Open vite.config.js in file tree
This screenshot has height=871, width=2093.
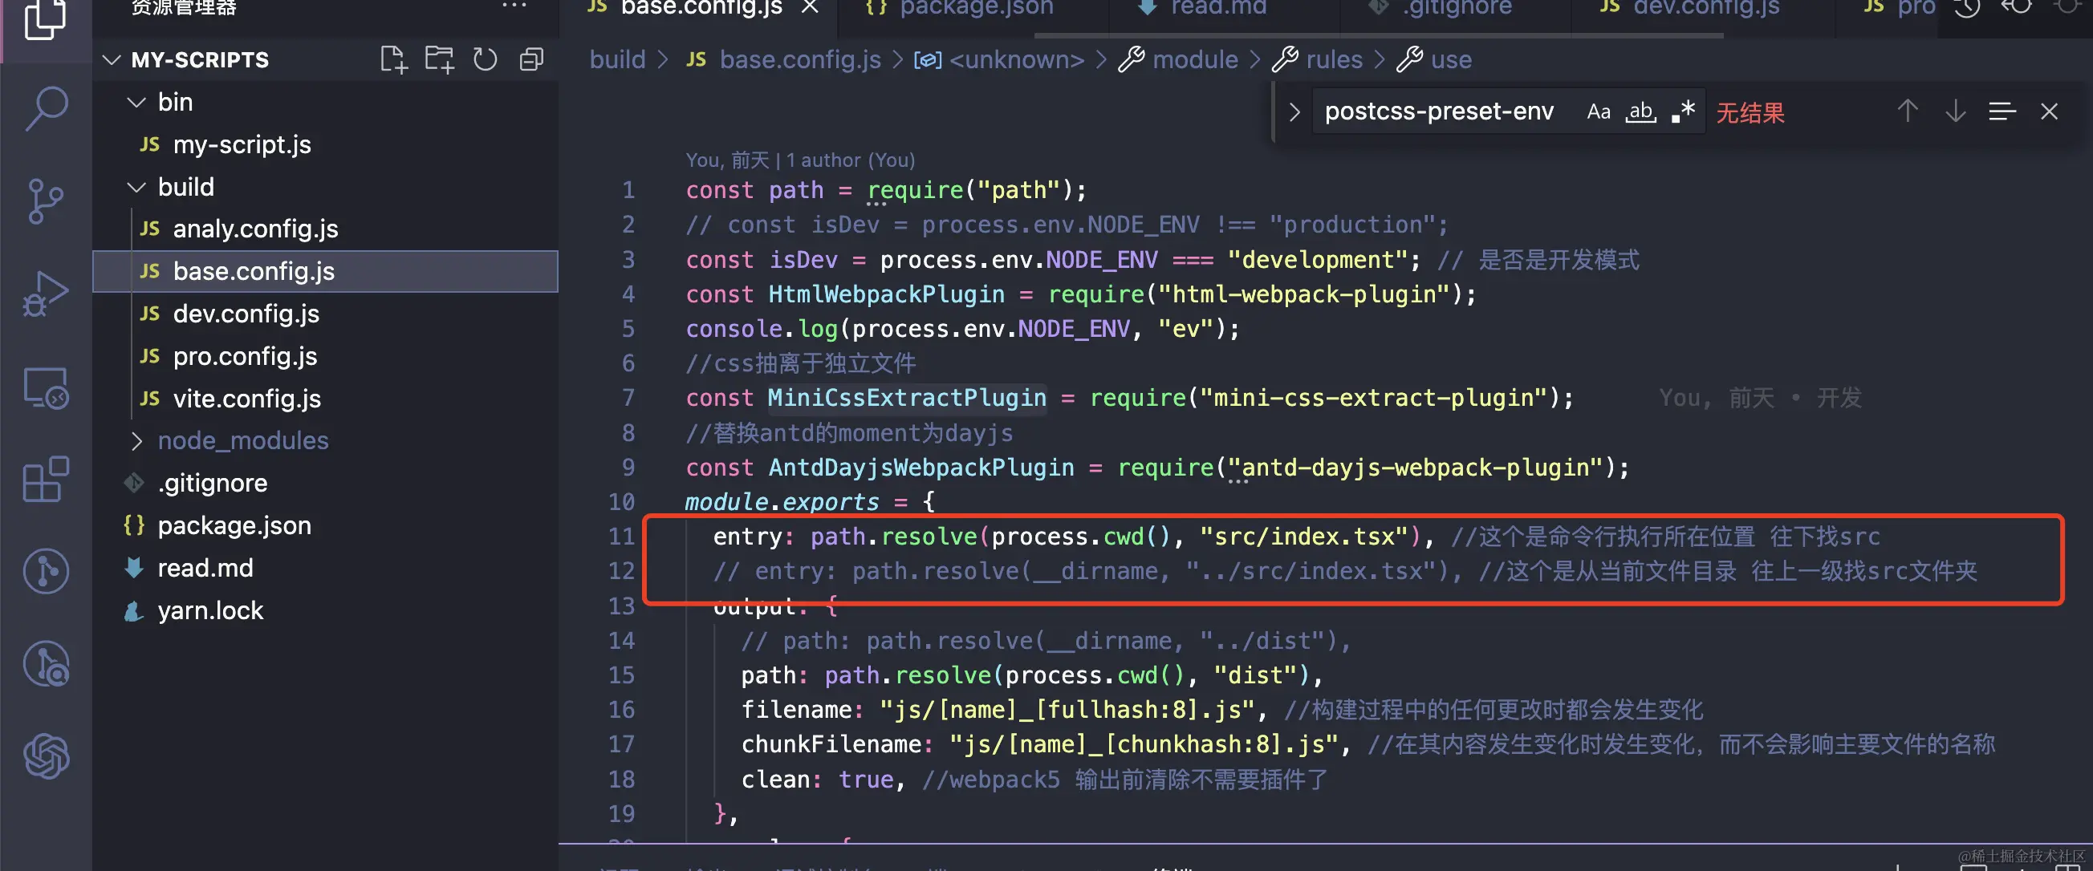(246, 399)
